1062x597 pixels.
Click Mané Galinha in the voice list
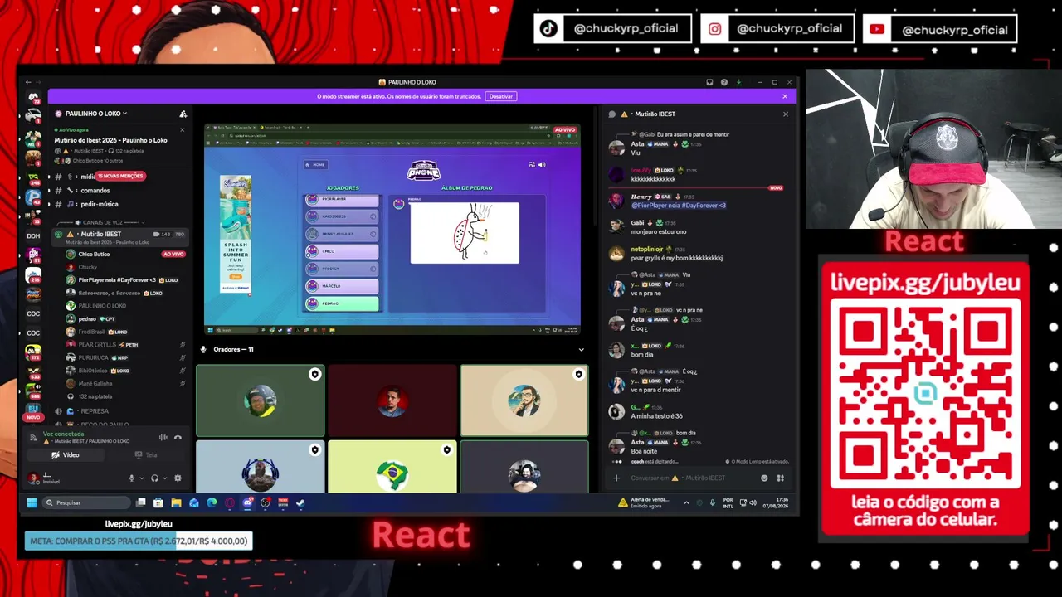95,384
